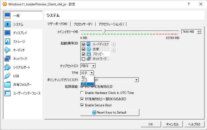207x130 pixels.
Task: Select オーディオ category label
Action: (19, 50)
